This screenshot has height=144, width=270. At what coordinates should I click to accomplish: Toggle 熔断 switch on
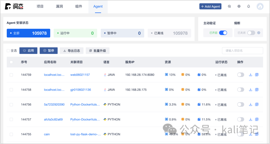tap(251, 33)
